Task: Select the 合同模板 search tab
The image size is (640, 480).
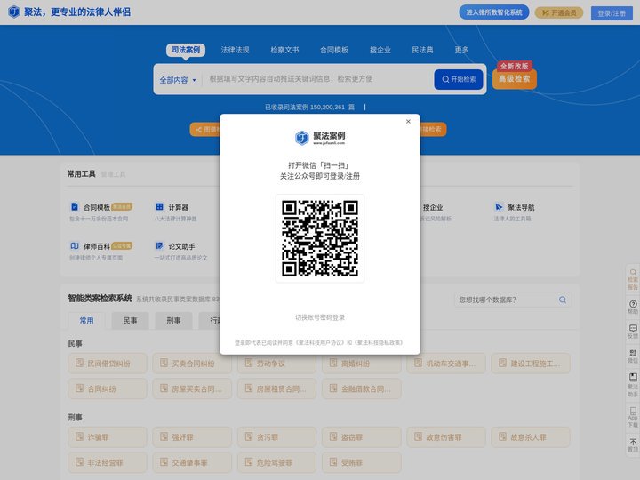Action: point(334,50)
